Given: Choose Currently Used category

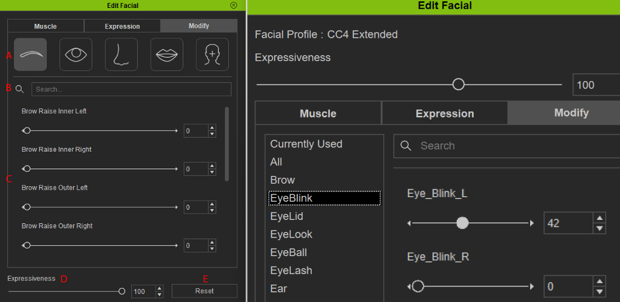Looking at the screenshot, I should click(x=306, y=144).
